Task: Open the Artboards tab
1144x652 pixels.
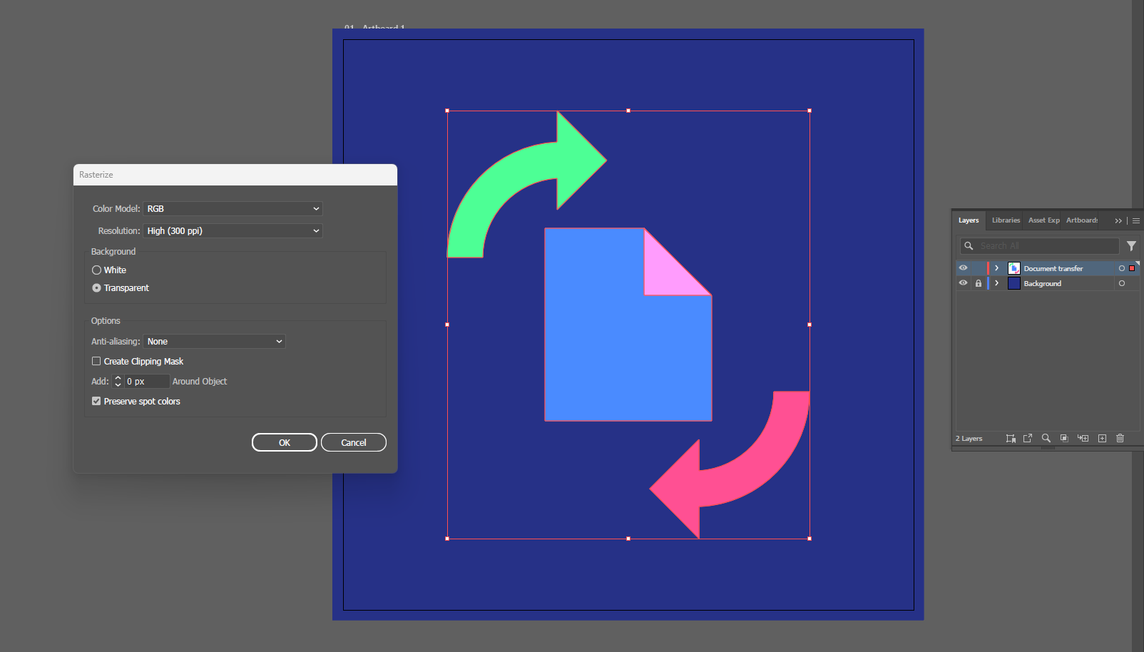Action: tap(1082, 220)
